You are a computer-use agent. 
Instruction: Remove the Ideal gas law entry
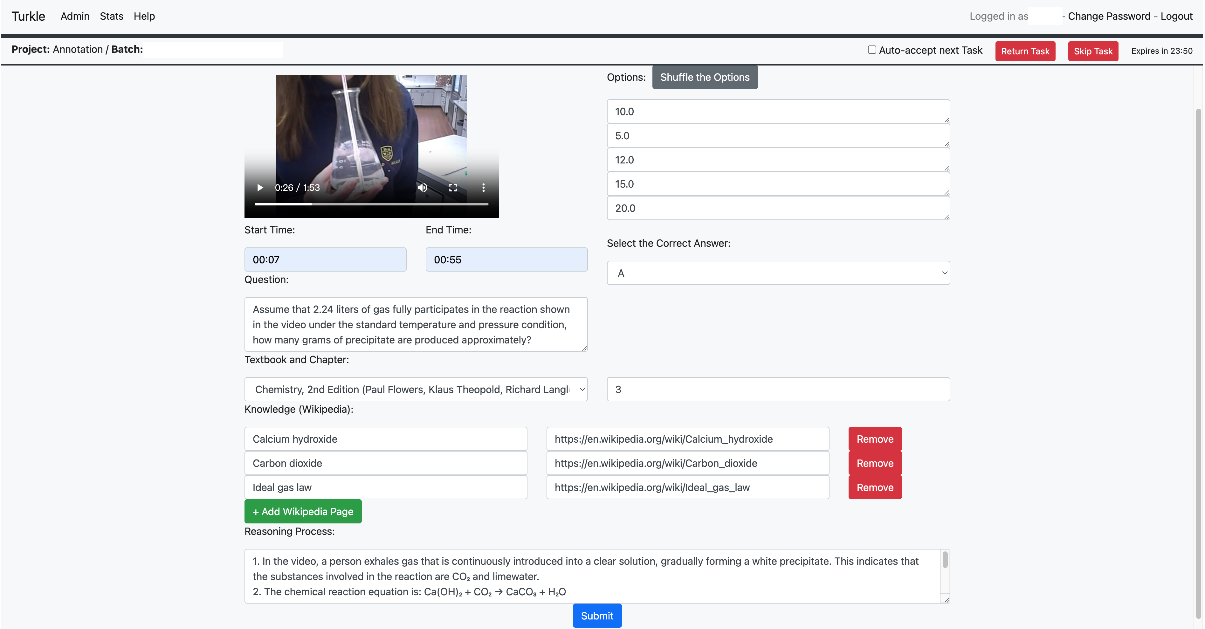click(x=875, y=487)
